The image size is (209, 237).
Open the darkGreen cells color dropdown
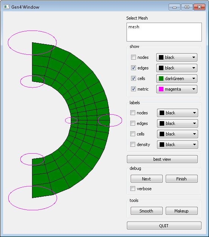tap(177, 78)
